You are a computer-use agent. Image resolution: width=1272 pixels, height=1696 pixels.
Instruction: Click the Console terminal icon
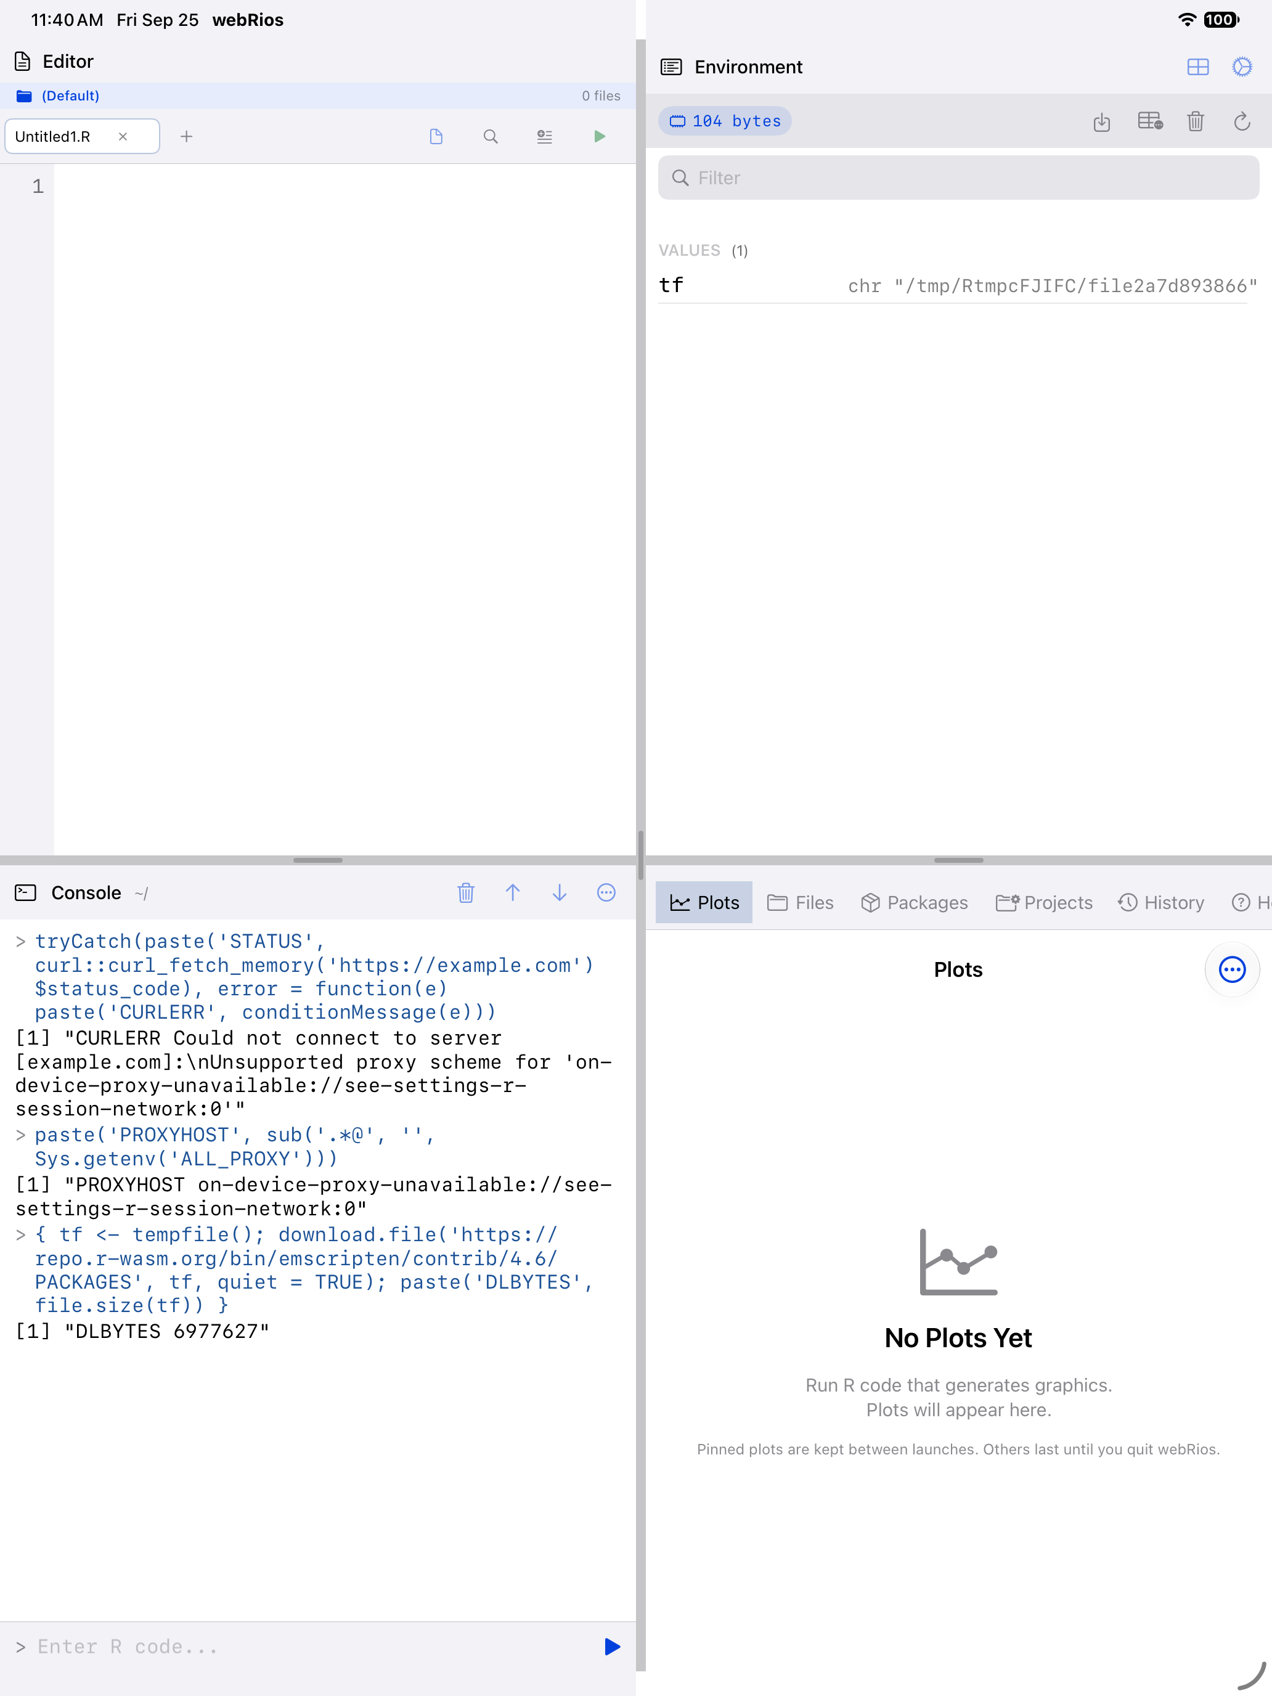coord(25,892)
